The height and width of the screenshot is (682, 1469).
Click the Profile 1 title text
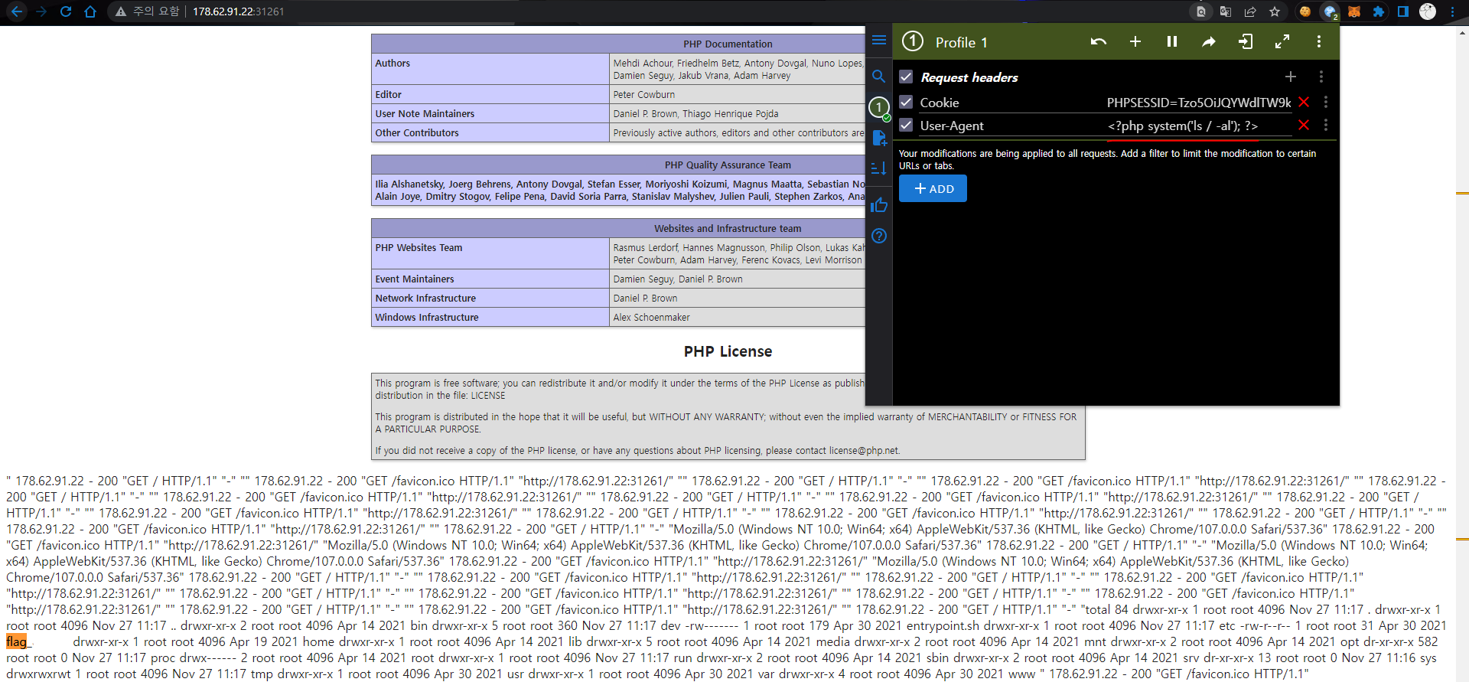coord(961,42)
